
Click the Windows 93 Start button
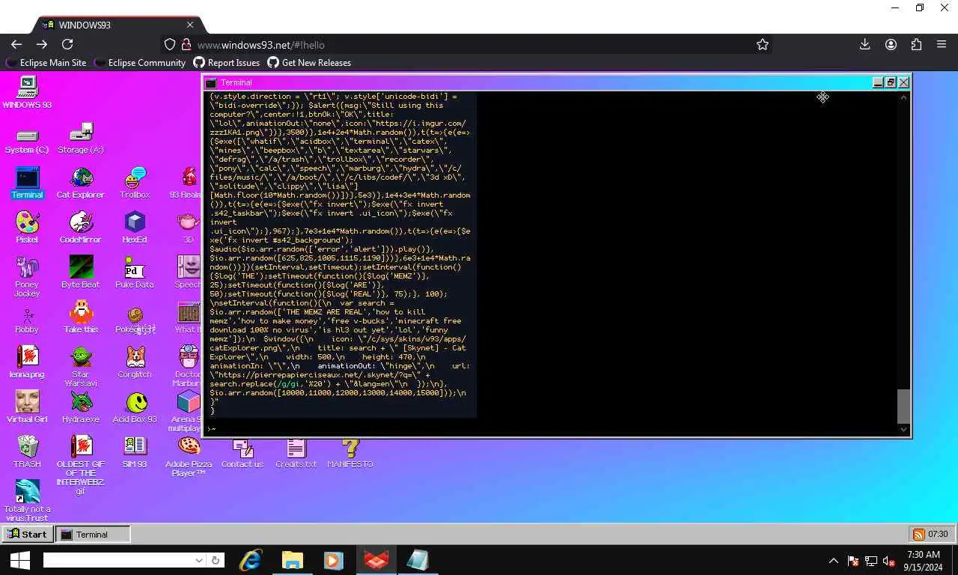(x=28, y=534)
